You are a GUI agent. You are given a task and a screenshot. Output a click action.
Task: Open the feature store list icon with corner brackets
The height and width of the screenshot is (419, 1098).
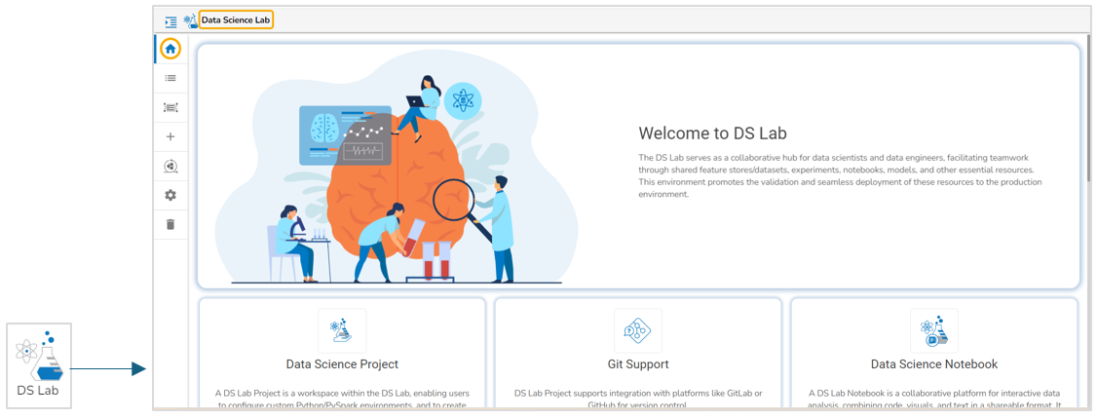click(x=170, y=107)
